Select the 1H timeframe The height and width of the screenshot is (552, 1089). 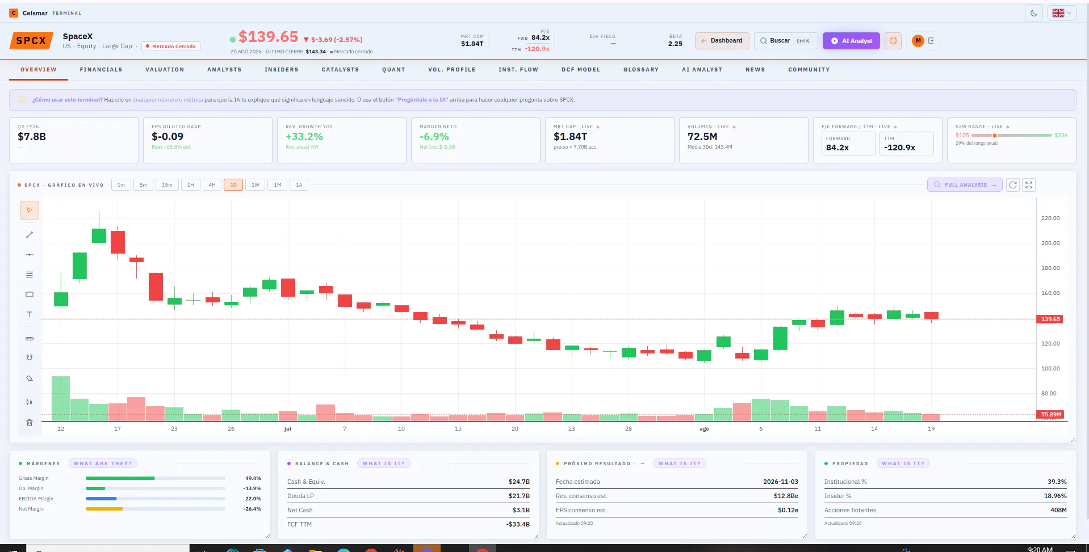(191, 185)
